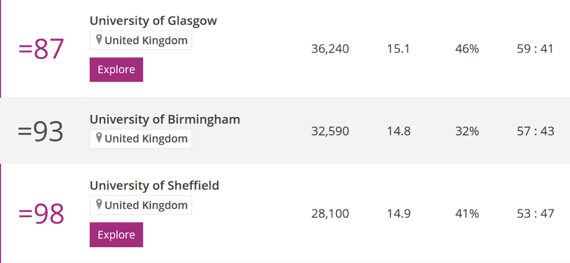Image resolution: width=570 pixels, height=263 pixels.
Task: Click the =98 rank number
Action: pyautogui.click(x=41, y=214)
